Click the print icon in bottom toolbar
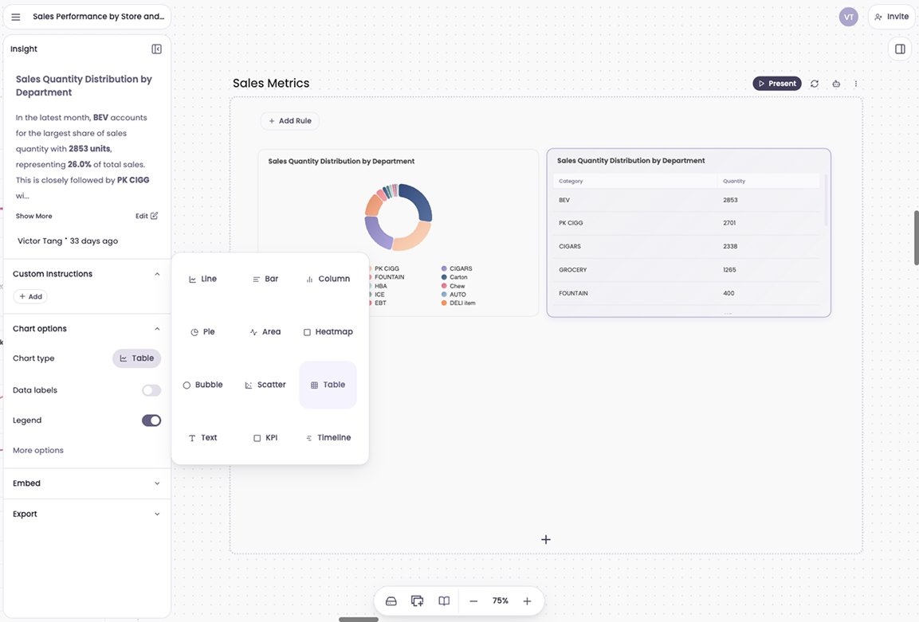Image resolution: width=919 pixels, height=622 pixels. [391, 600]
